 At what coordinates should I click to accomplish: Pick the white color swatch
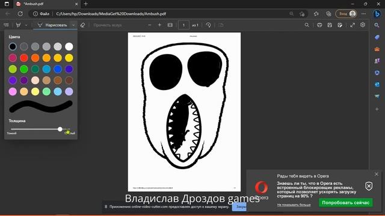coord(69,47)
